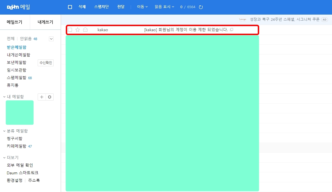This screenshot has width=332, height=192.
Task: Open the 주소록 address book
Action: click(34, 180)
